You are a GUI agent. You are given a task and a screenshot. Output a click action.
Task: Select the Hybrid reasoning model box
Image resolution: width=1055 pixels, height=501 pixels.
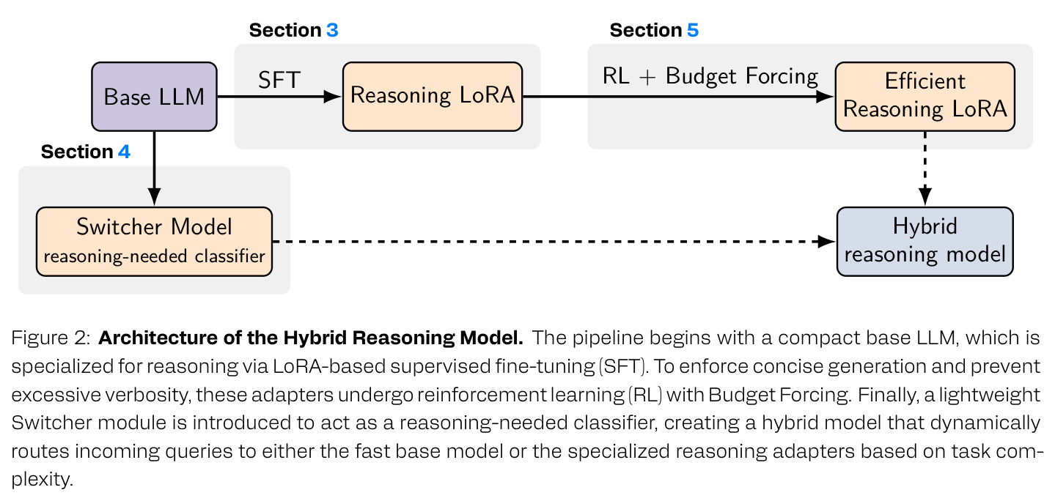(x=925, y=242)
